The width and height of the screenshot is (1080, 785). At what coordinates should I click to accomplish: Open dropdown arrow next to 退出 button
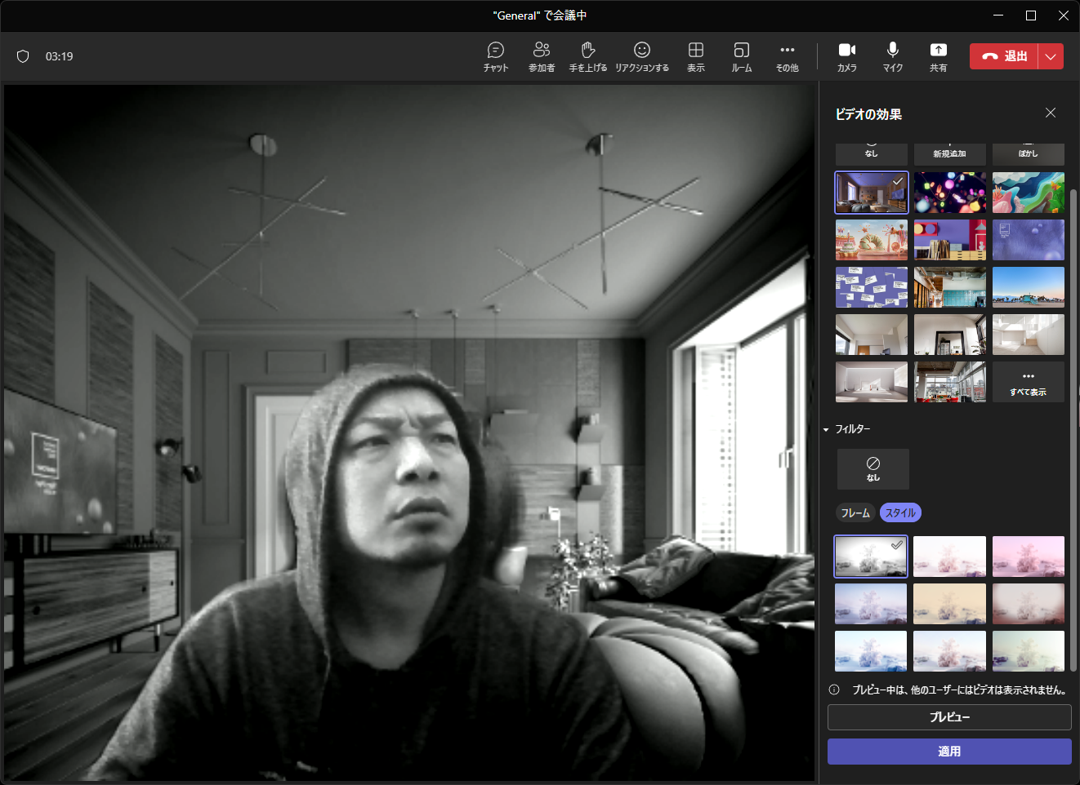tap(1051, 56)
